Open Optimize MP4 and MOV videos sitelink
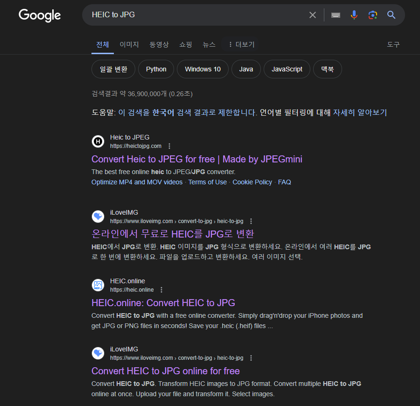Viewport: 420px width, 406px height. click(137, 182)
